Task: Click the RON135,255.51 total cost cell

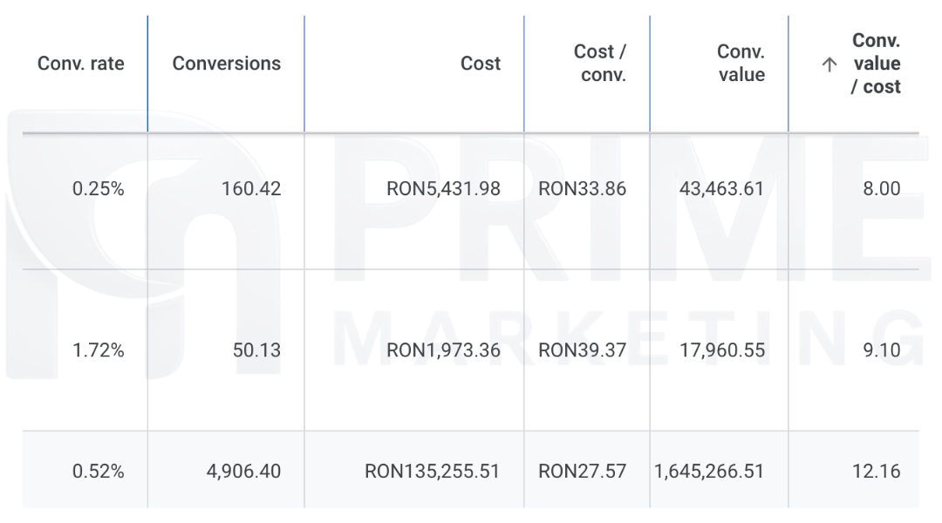Action: click(x=433, y=472)
